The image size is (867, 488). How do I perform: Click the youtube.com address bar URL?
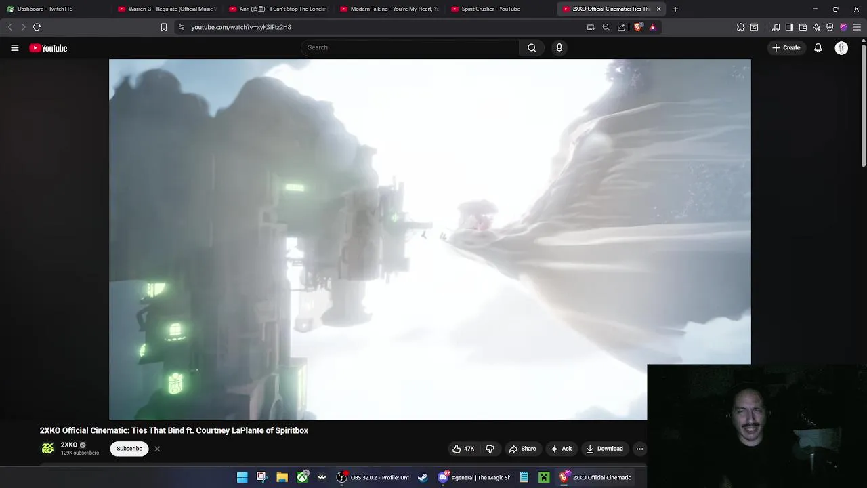click(x=241, y=27)
